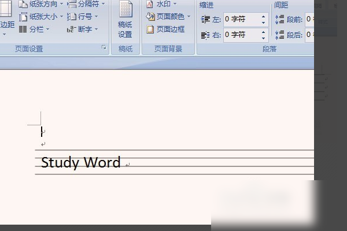Click the 缩进 indent heading
The image size is (347, 231).
pyautogui.click(x=206, y=5)
